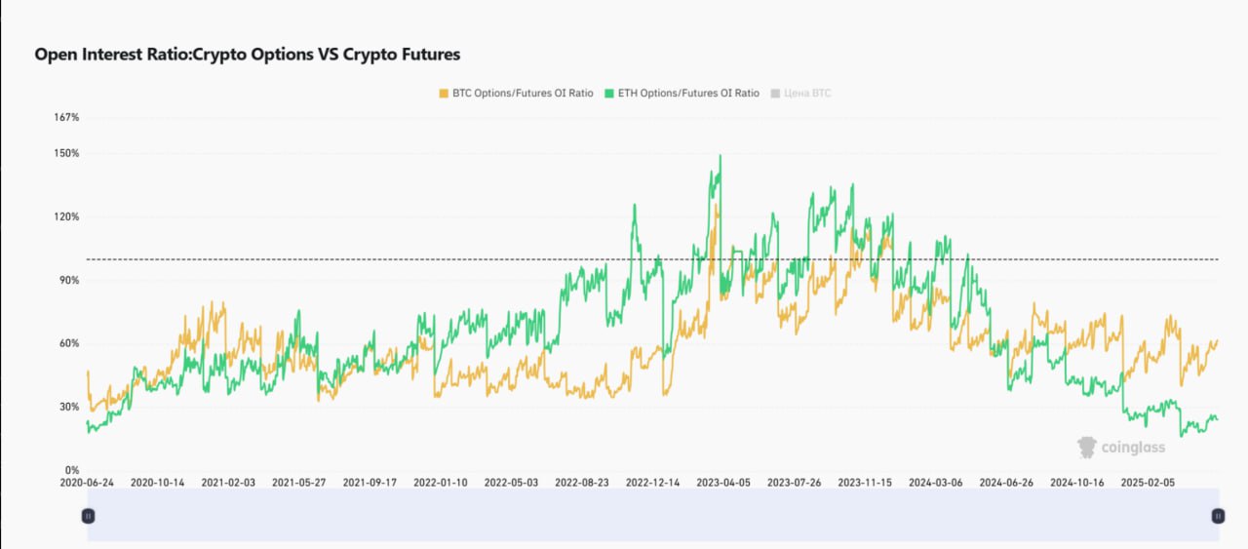
Task: Click the 2020-06-24 date axis label
Action: click(x=88, y=483)
